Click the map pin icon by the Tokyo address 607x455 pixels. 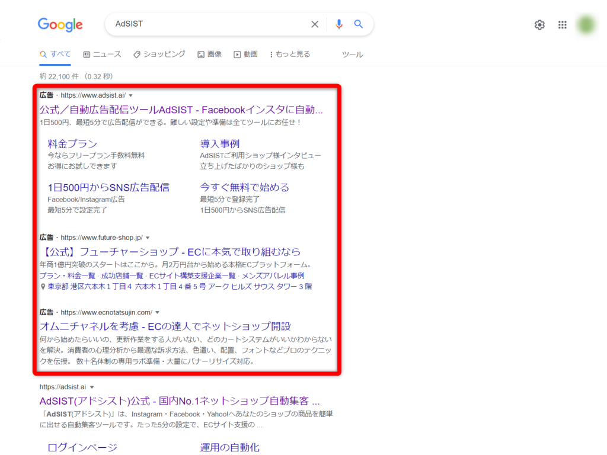[x=43, y=287]
